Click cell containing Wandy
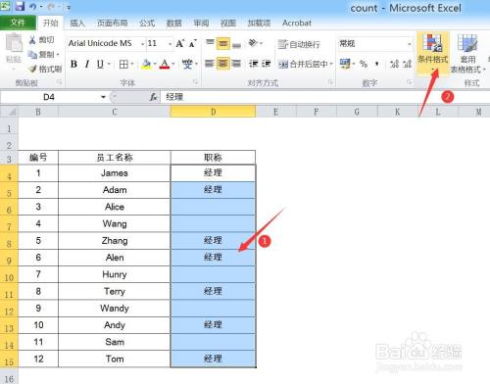The width and height of the screenshot is (490, 384). click(x=115, y=309)
